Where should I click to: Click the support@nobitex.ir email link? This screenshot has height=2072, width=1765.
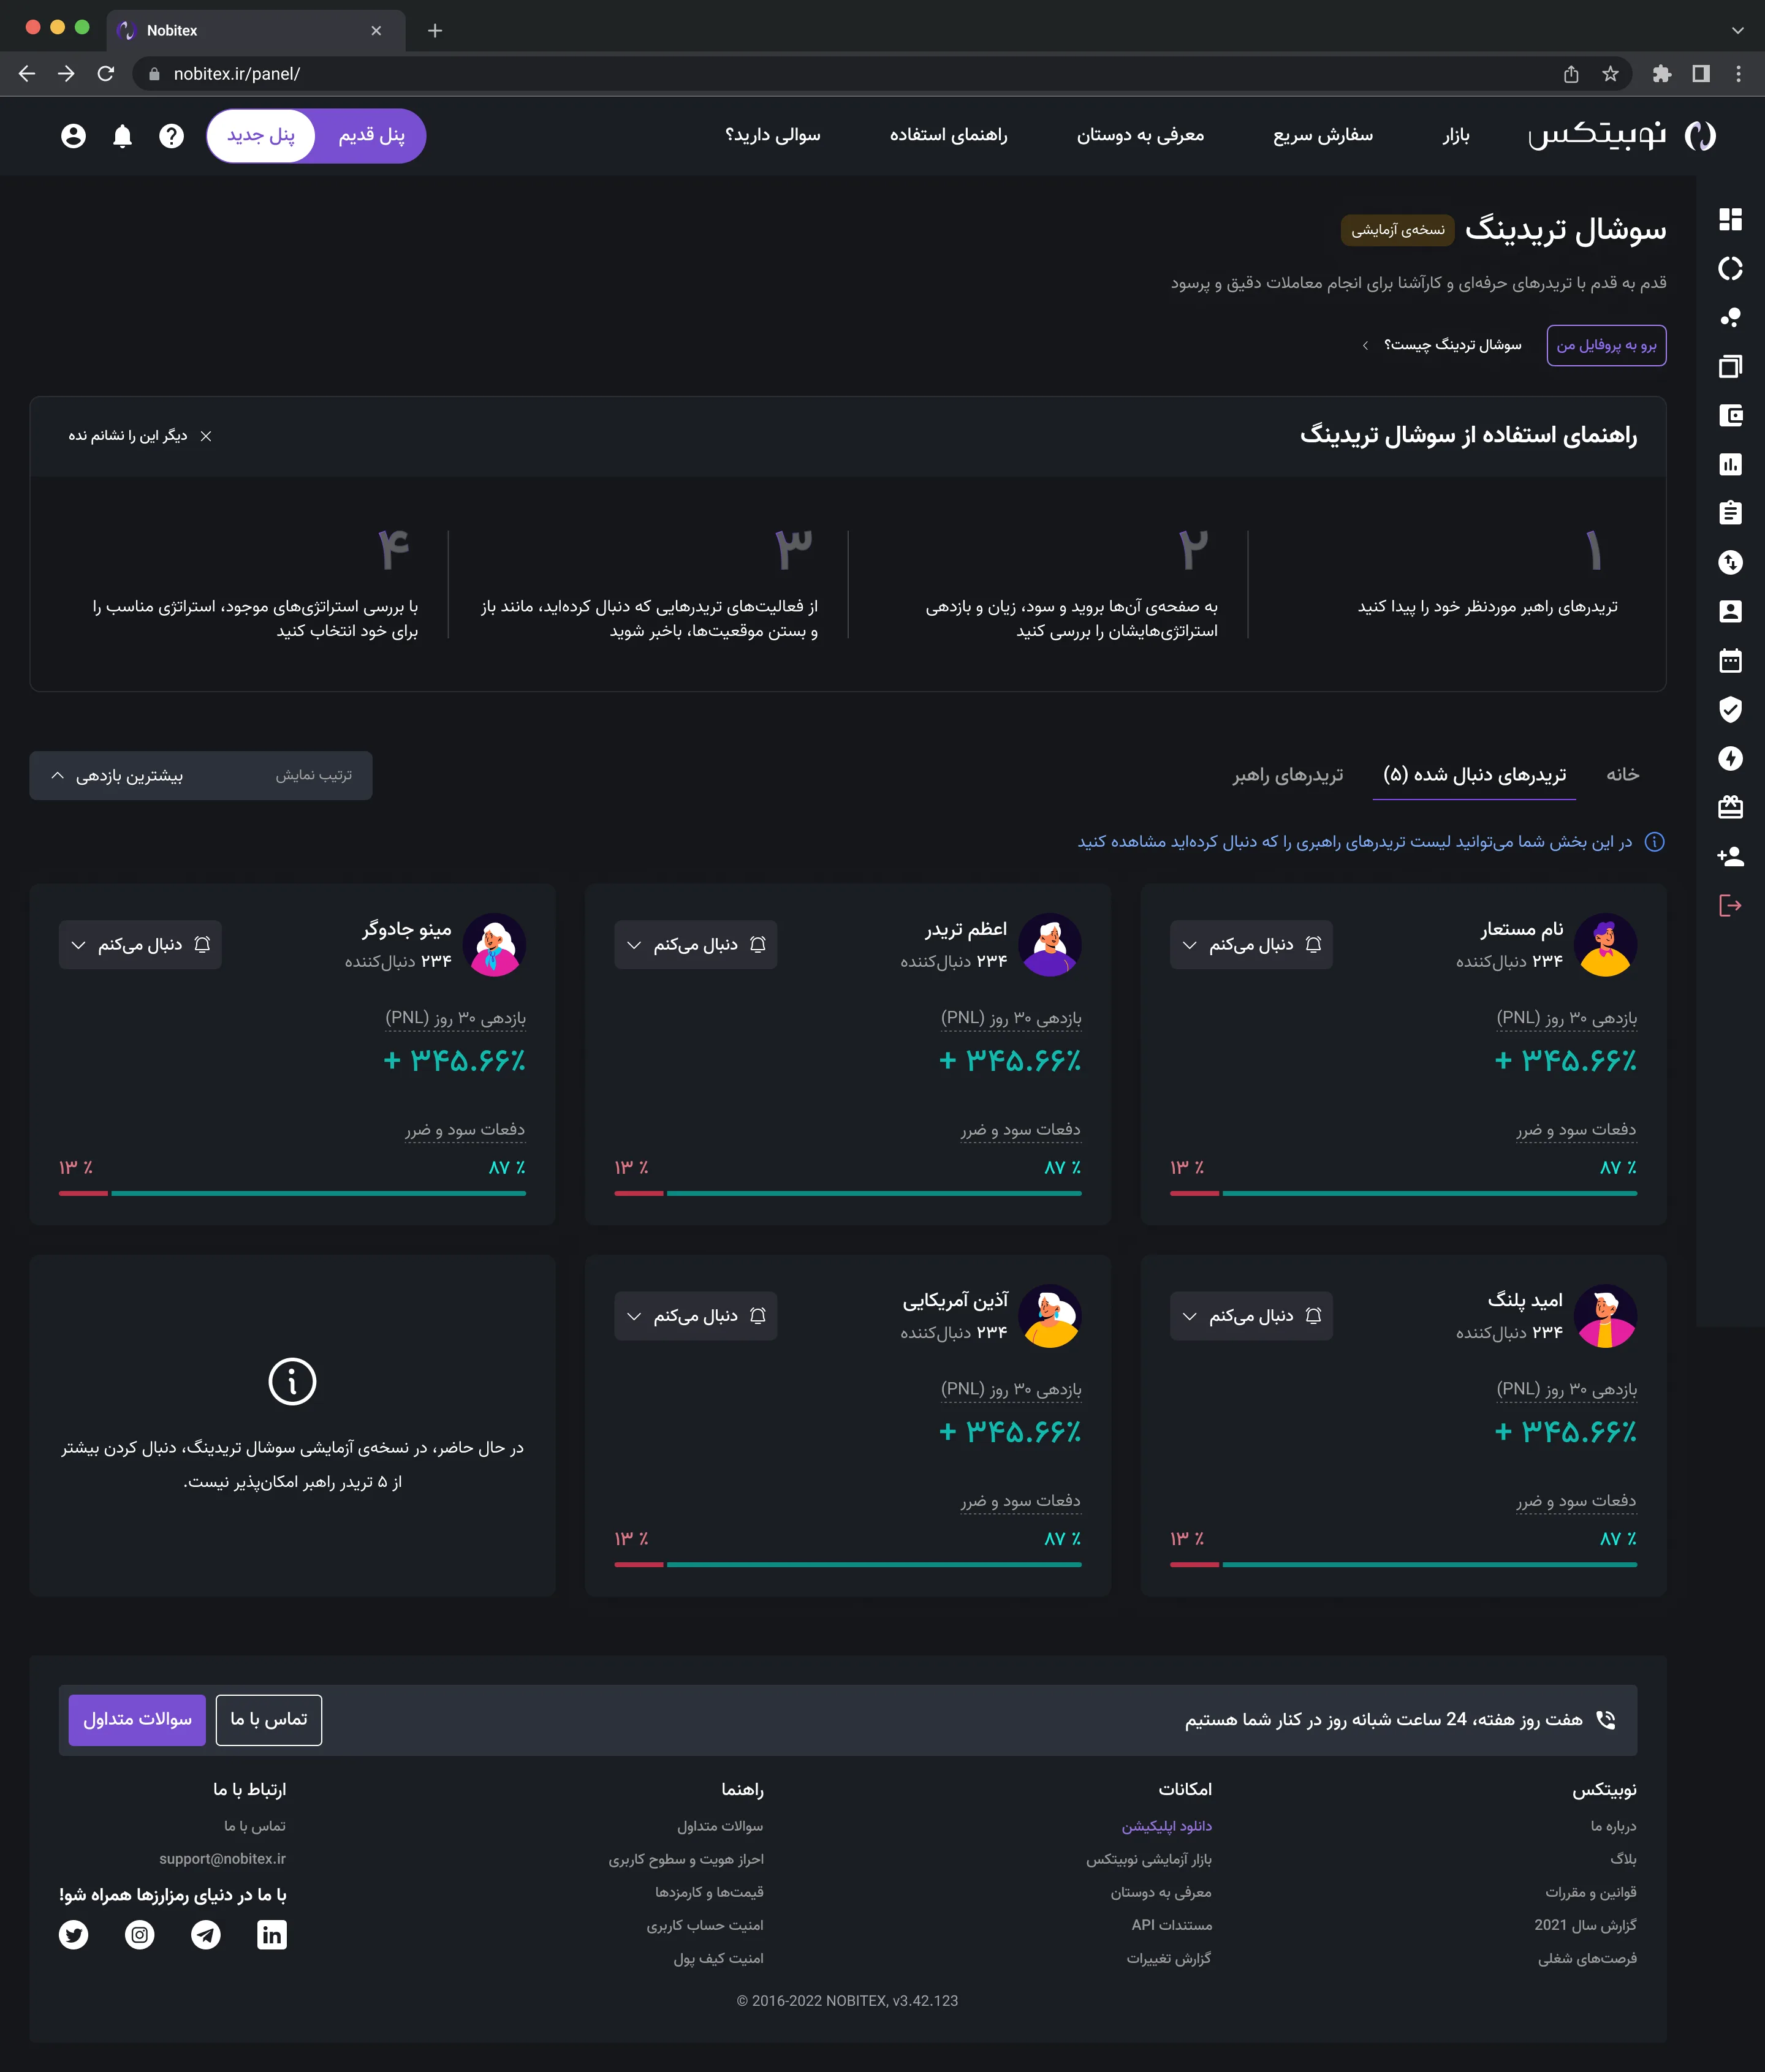pyautogui.click(x=222, y=1859)
